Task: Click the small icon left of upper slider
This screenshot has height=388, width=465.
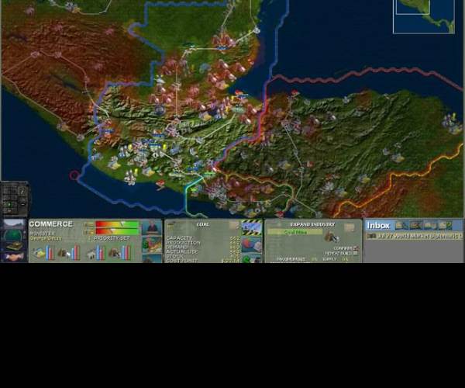Action: click(89, 225)
